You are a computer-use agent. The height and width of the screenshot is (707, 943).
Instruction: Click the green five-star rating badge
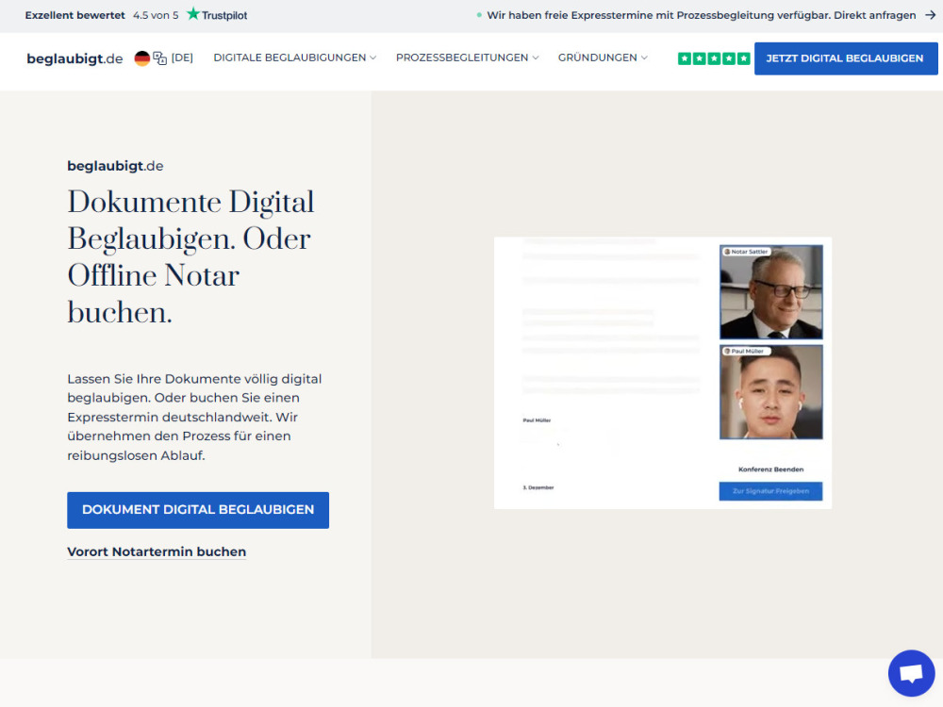coord(714,58)
